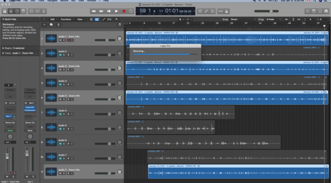
Task: Go to beginning with the transport button
Action: click(109, 11)
